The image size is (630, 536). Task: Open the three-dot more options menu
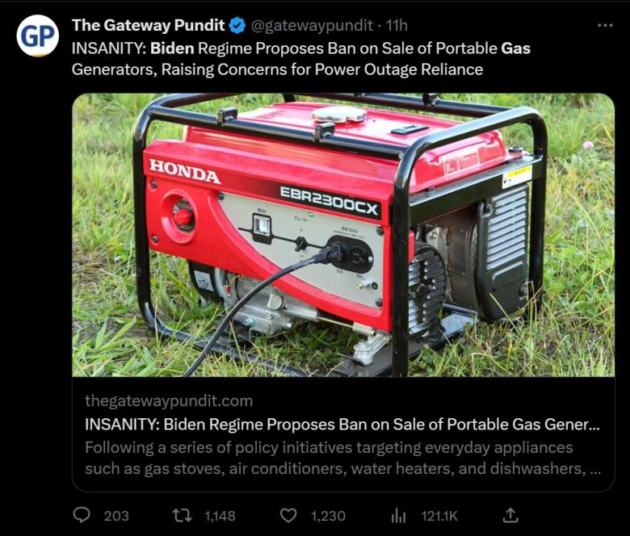pyautogui.click(x=605, y=26)
